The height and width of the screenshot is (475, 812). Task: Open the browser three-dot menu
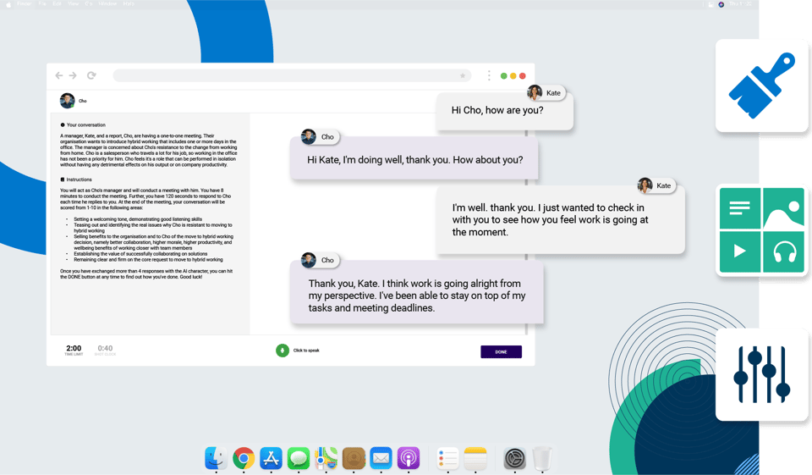(489, 75)
